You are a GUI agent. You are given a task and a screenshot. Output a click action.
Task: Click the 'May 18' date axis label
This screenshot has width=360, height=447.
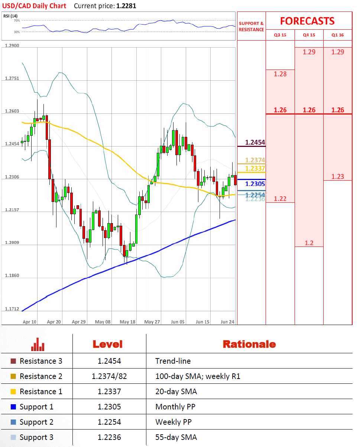click(128, 322)
